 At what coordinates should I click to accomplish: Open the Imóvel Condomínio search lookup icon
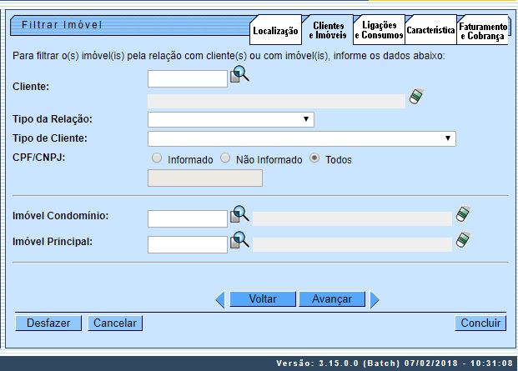(x=240, y=215)
